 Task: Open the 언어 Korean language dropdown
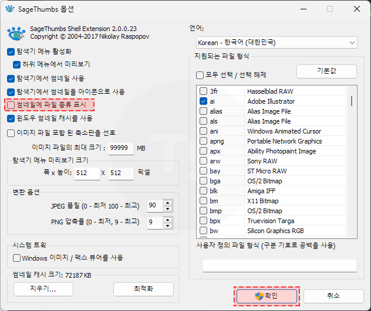(x=276, y=43)
